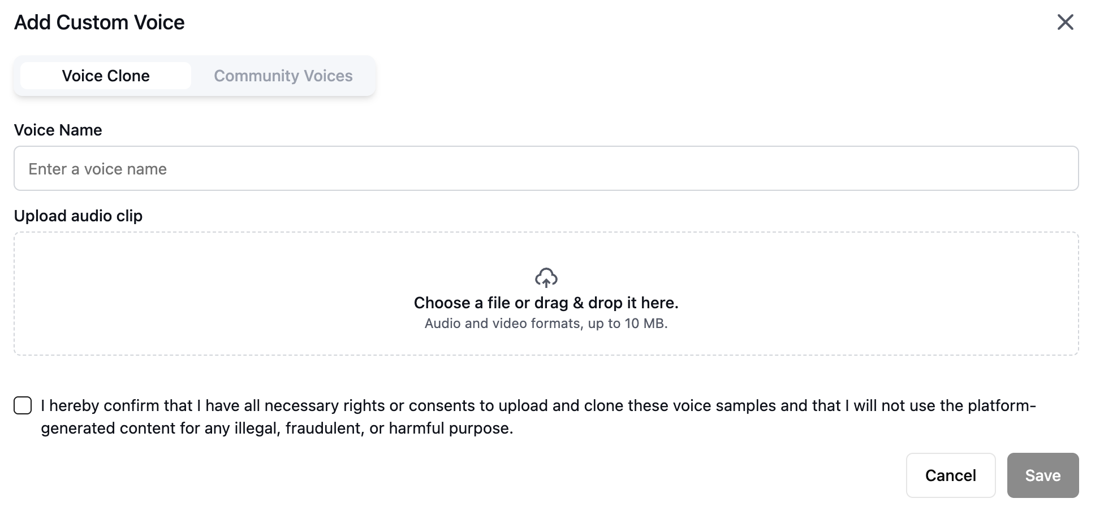Image resolution: width=1104 pixels, height=507 pixels.
Task: Click 'Audio and video formats, up to 10 MB'
Action: (546, 324)
